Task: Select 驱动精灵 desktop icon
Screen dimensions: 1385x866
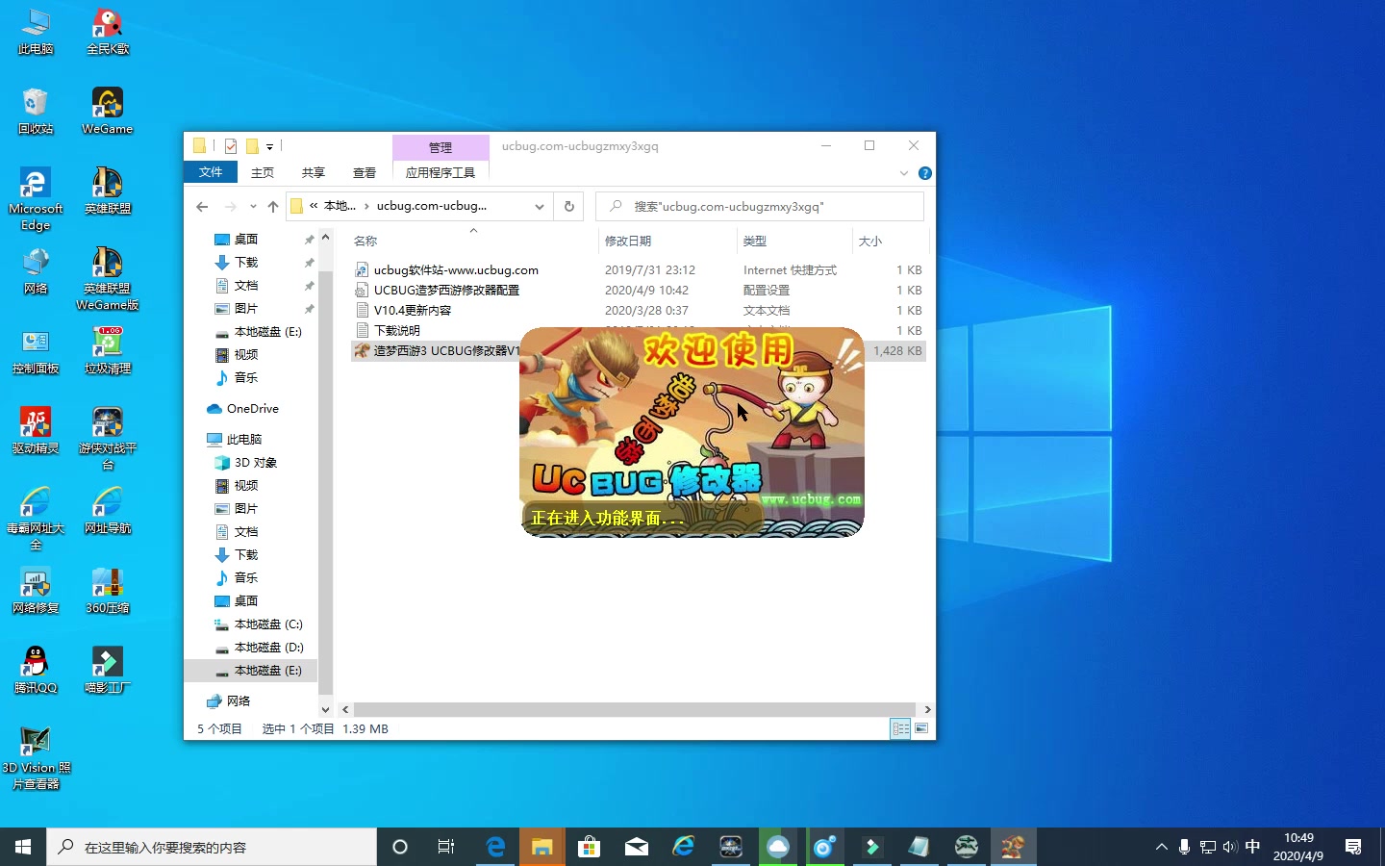Action: (36, 431)
